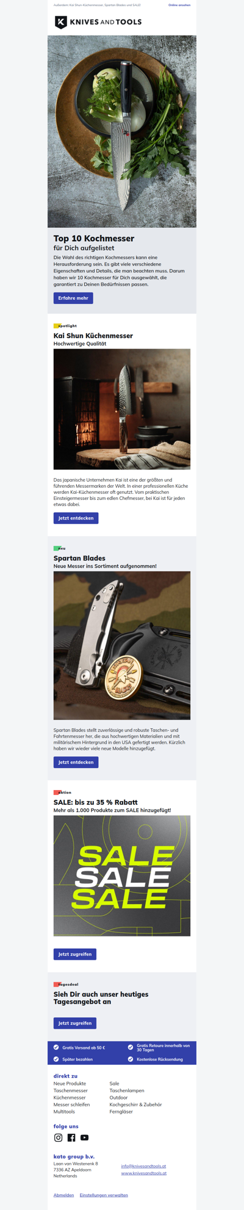Click Jetzt zugreifen below the SALE banner
244x1210 pixels.
coord(75,954)
